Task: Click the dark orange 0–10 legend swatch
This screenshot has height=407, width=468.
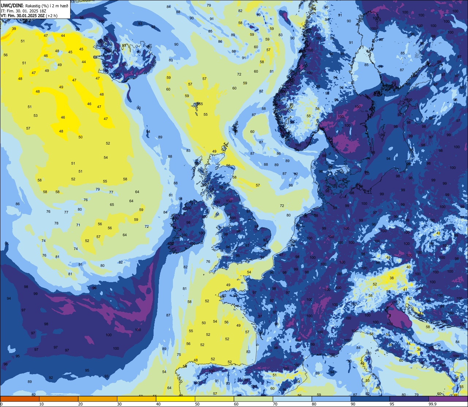Action: pyautogui.click(x=20, y=399)
